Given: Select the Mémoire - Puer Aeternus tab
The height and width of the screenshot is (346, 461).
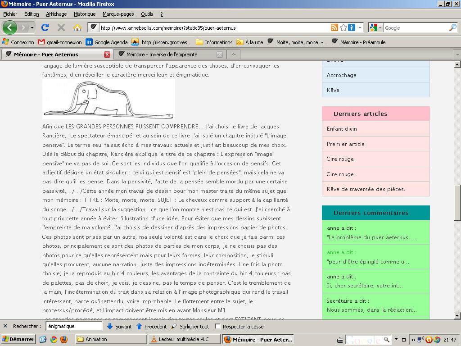Looking at the screenshot, I should point(57,55).
